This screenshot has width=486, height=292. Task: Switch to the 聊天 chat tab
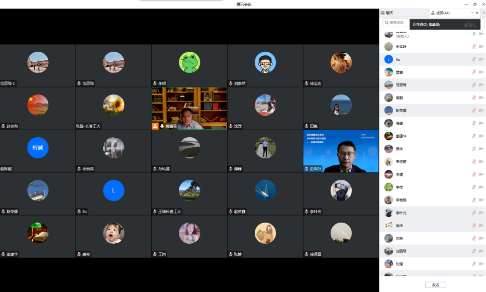pyautogui.click(x=387, y=13)
